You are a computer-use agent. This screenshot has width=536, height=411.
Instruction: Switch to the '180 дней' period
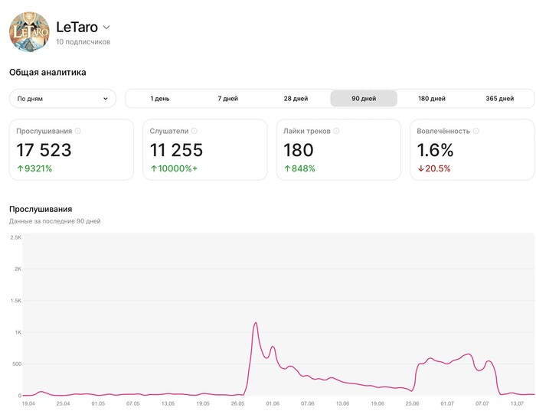click(432, 99)
